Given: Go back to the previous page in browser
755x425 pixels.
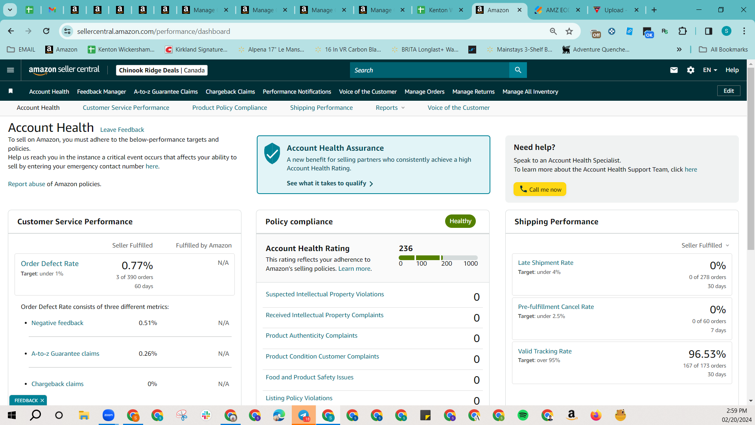Looking at the screenshot, I should (11, 31).
